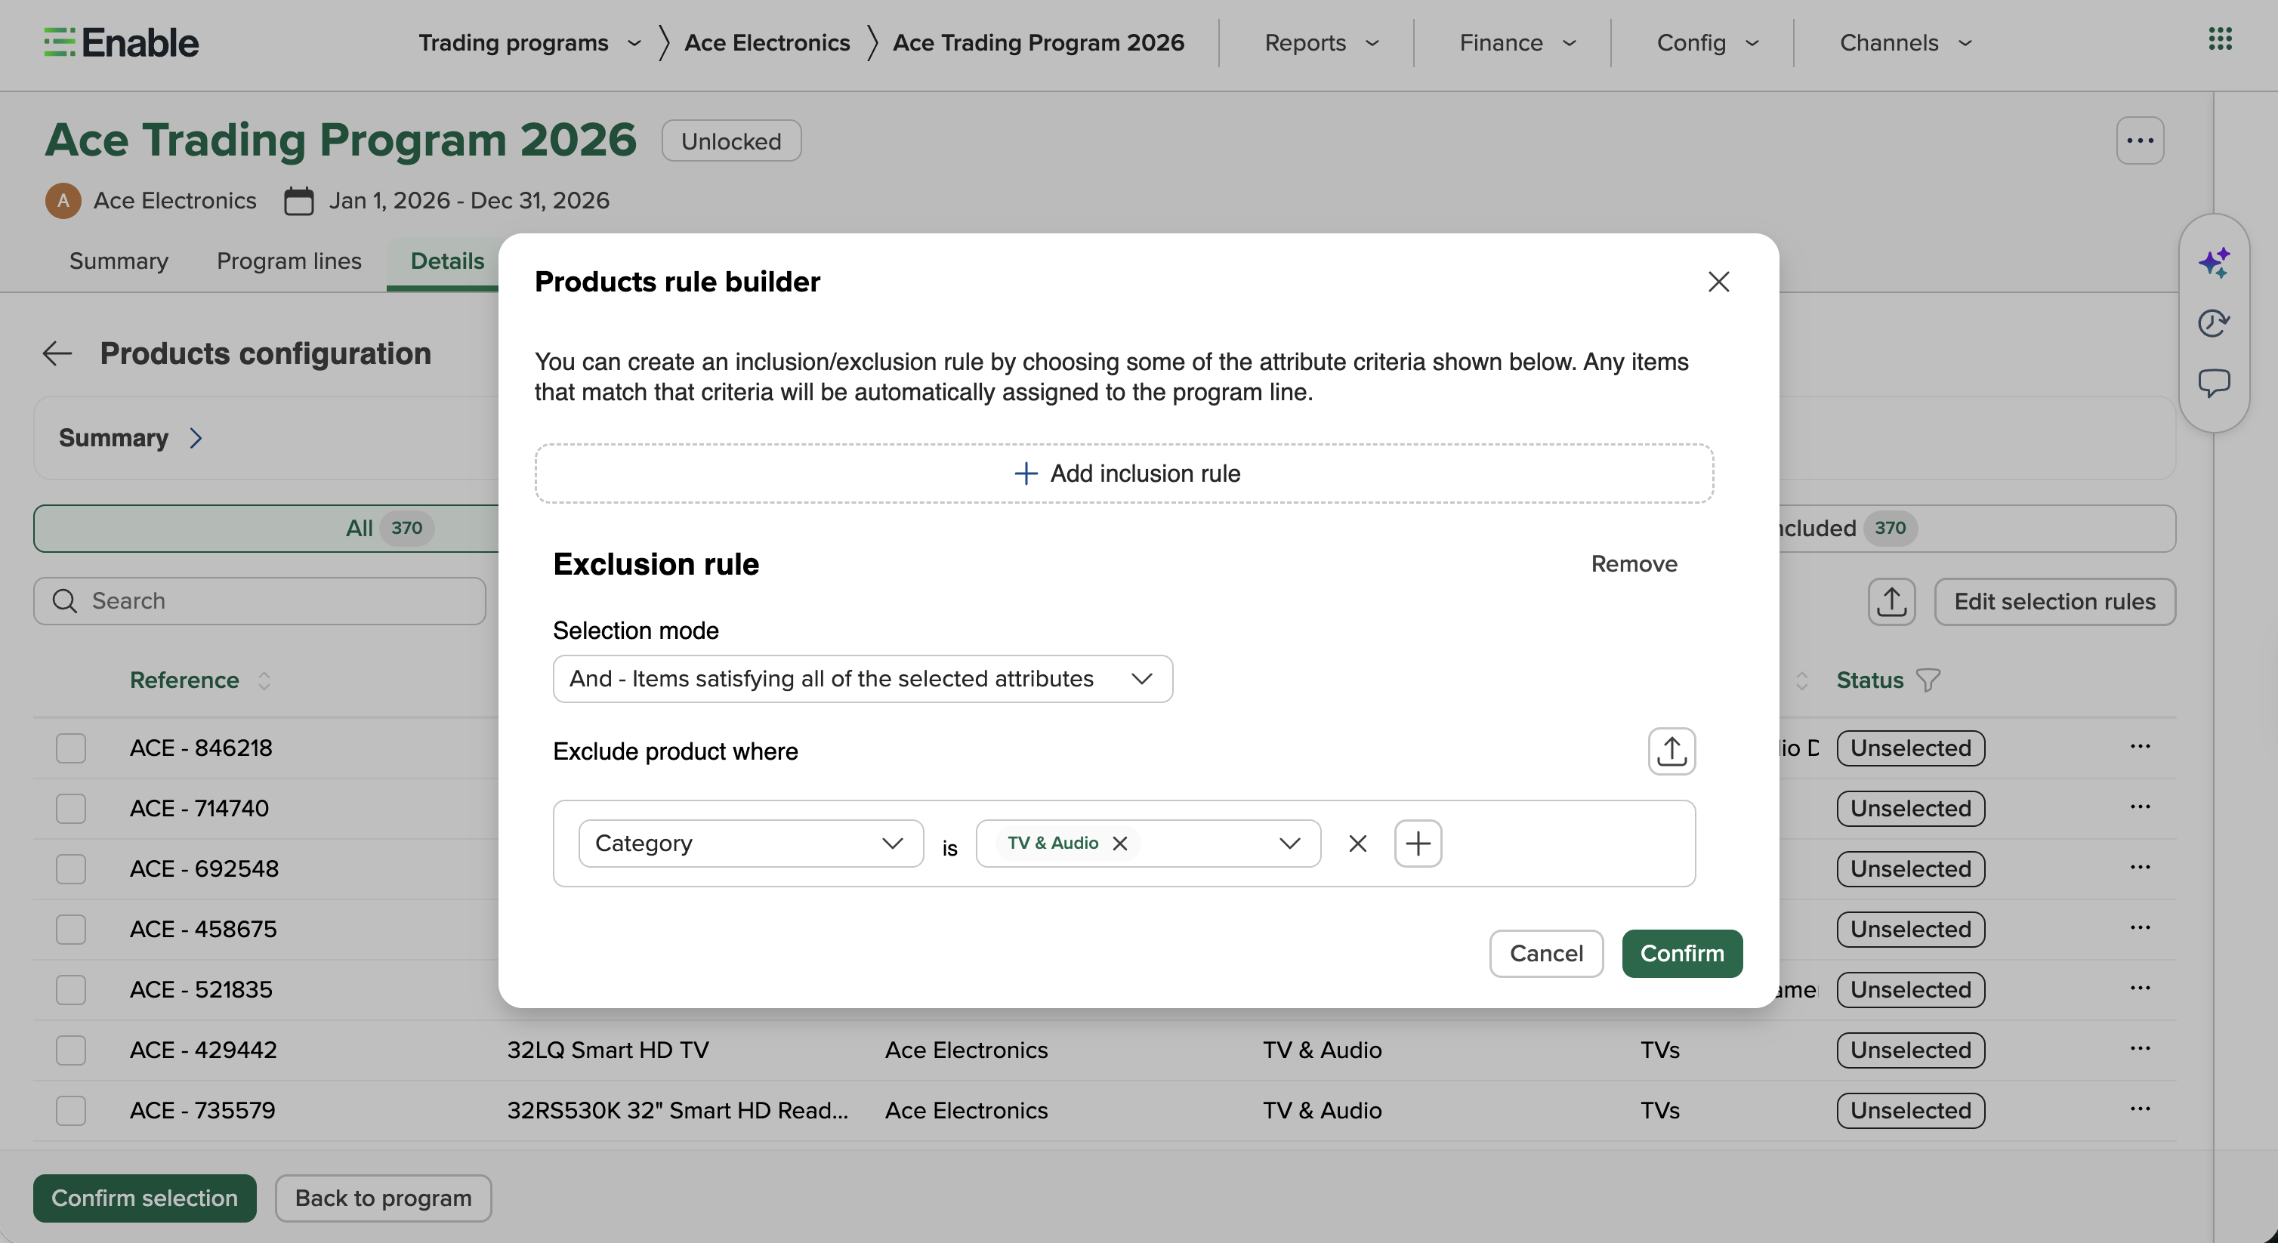
Task: Open the apps grid icon
Action: tap(2220, 40)
